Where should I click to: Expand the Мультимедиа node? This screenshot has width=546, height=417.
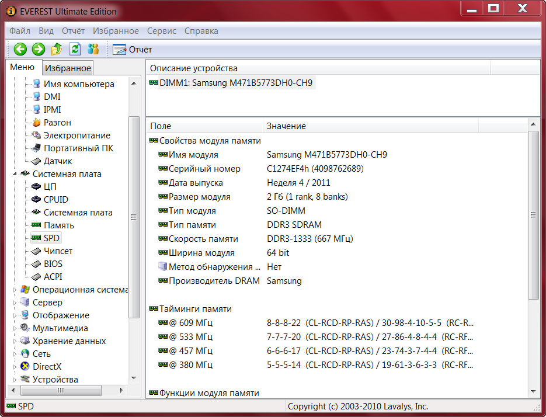pyautogui.click(x=15, y=328)
